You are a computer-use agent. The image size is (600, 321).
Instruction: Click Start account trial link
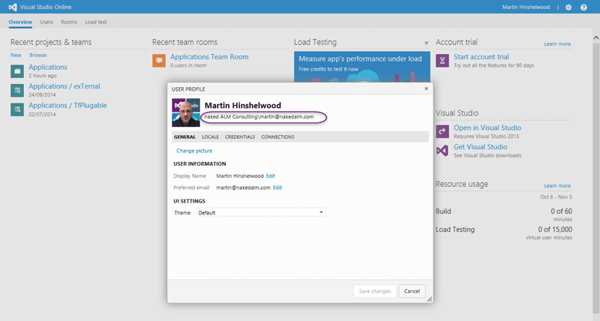481,56
